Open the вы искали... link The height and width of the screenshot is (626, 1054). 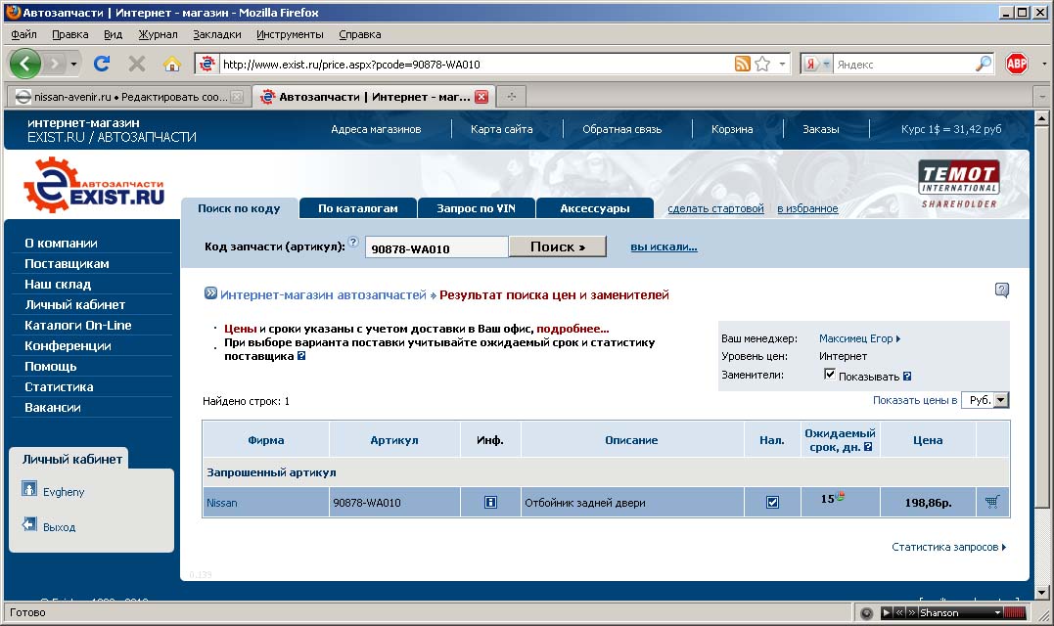pyautogui.click(x=664, y=246)
